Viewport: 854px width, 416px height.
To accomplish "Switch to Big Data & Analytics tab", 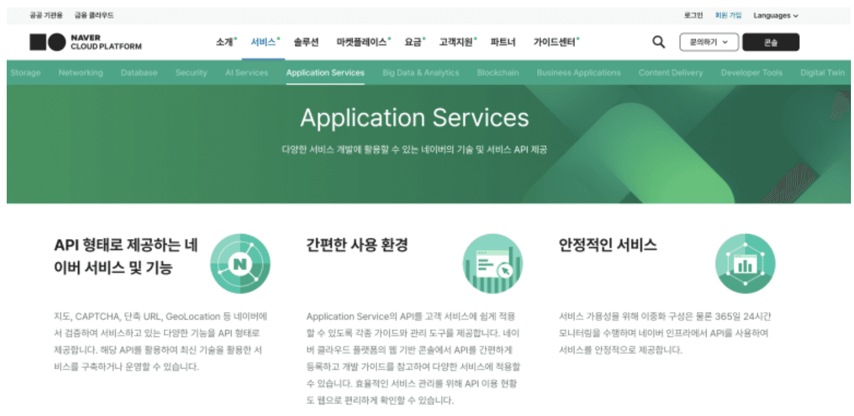I will point(421,72).
